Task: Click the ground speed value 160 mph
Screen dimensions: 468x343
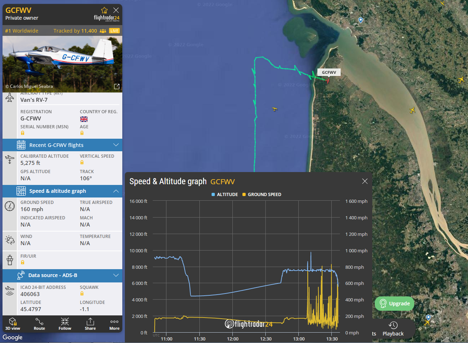Action: coord(32,209)
